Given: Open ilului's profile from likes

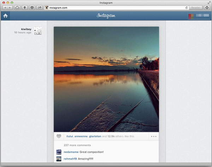Looking at the screenshot, I should (x=70, y=136).
